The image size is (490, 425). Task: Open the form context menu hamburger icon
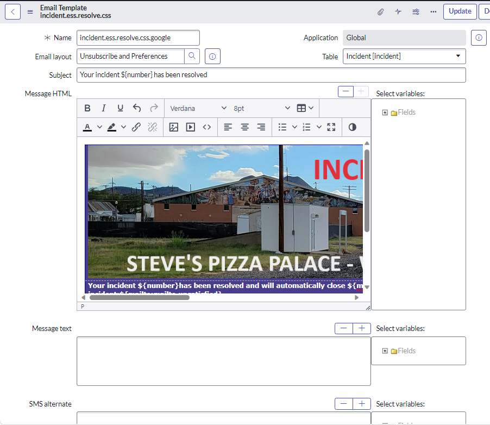(x=30, y=12)
